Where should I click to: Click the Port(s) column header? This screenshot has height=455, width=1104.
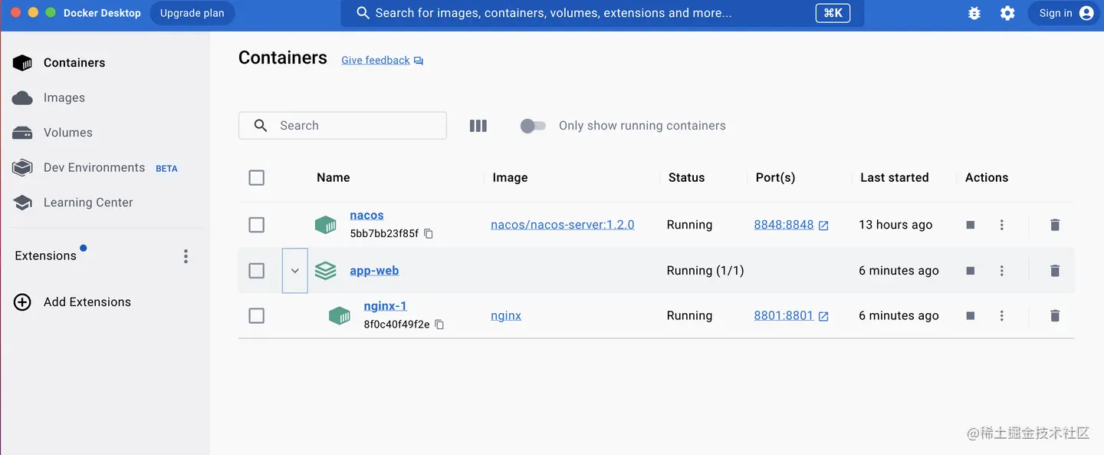pos(775,177)
